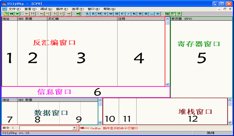Click stack pane scroll up arrow
Viewport: 234px width, 136px height.
[x=230, y=100]
